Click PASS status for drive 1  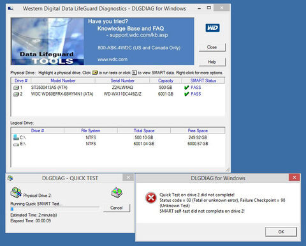coord(196,88)
